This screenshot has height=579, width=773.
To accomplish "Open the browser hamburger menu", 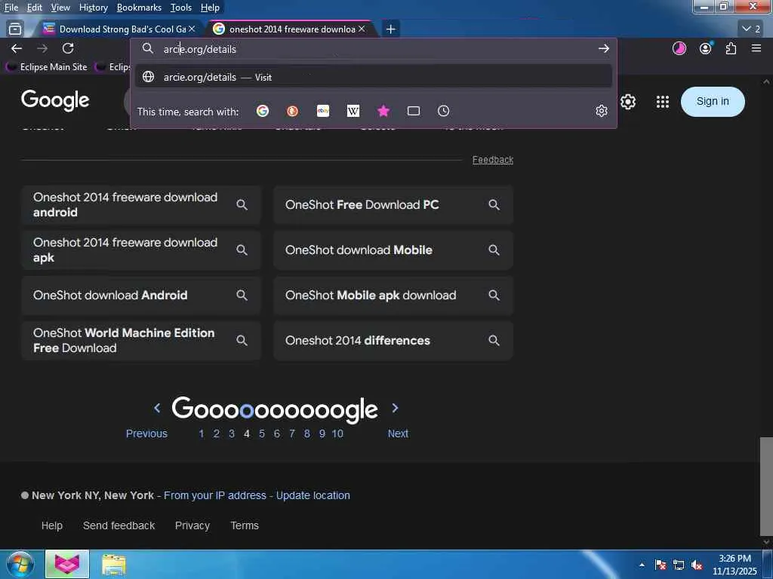I will [x=756, y=48].
